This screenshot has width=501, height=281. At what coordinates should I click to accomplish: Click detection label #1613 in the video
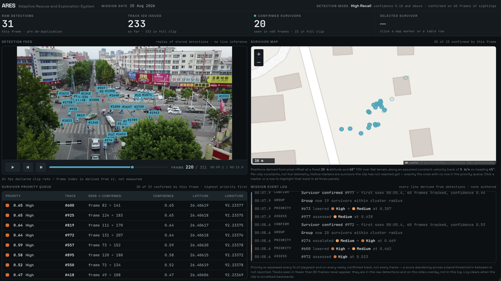click(64, 94)
